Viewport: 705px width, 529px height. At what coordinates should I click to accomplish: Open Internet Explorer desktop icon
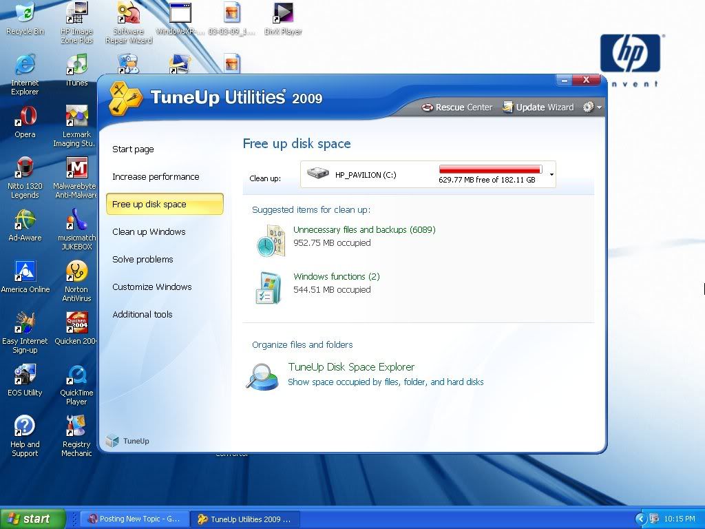[x=25, y=74]
